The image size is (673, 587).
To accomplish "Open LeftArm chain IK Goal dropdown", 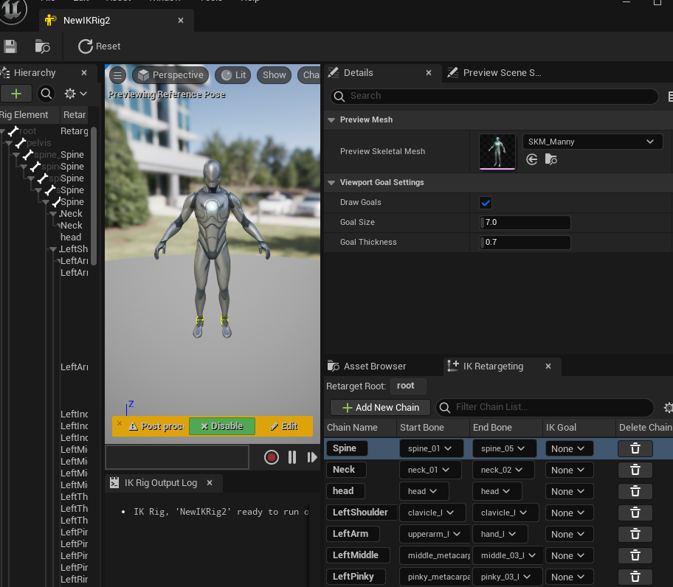I will pyautogui.click(x=569, y=534).
